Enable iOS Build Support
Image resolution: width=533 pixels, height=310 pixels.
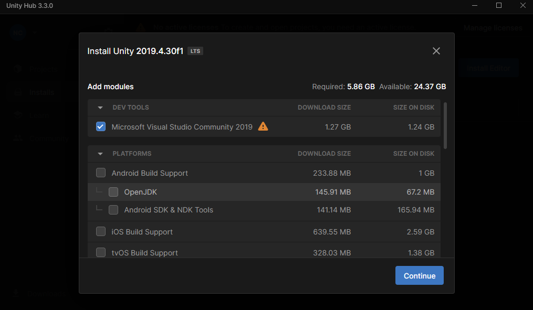coord(100,231)
